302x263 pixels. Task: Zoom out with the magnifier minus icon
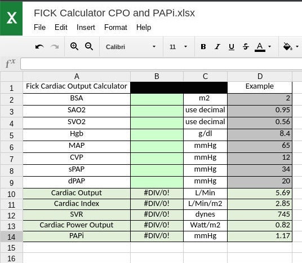pyautogui.click(x=89, y=46)
